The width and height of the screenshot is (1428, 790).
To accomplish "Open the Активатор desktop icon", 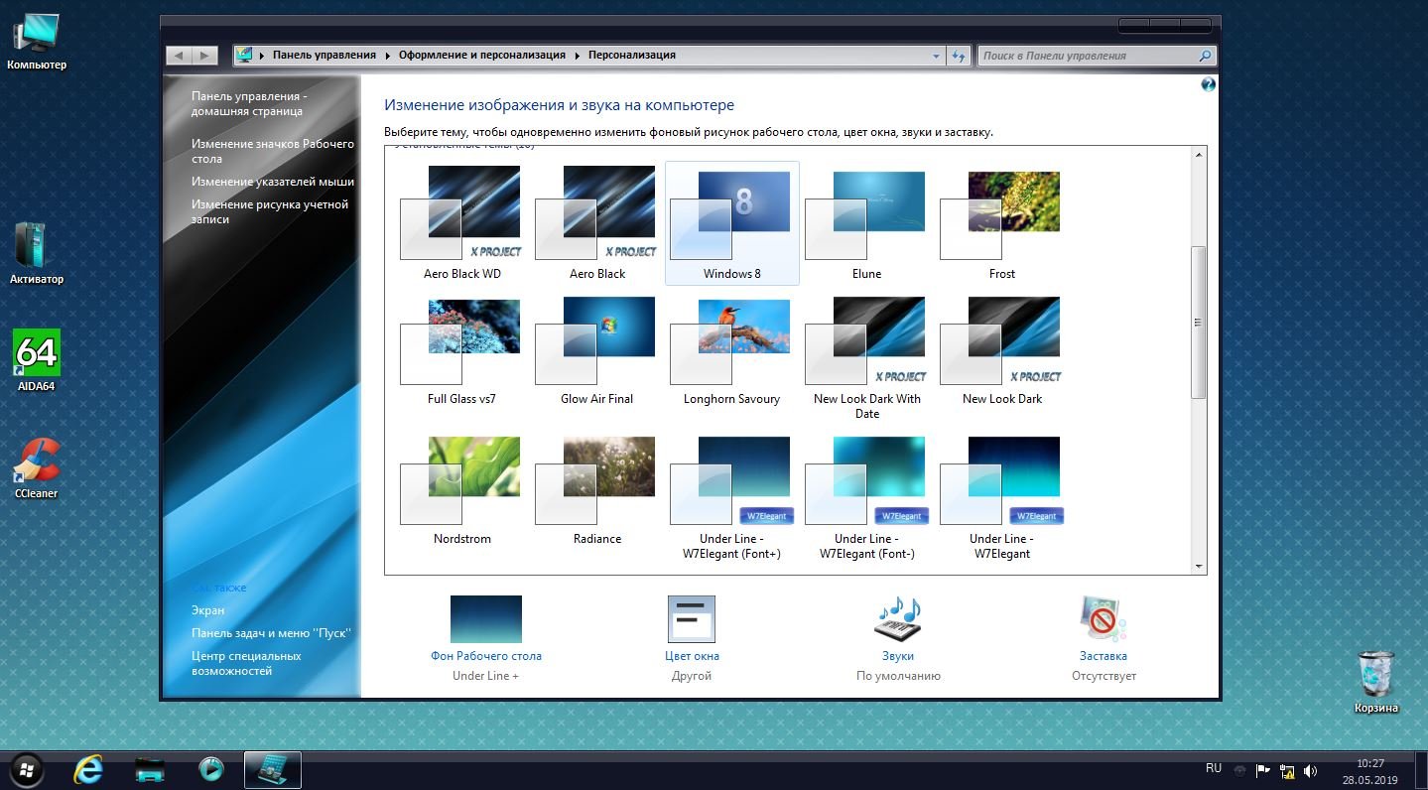I will [37, 254].
